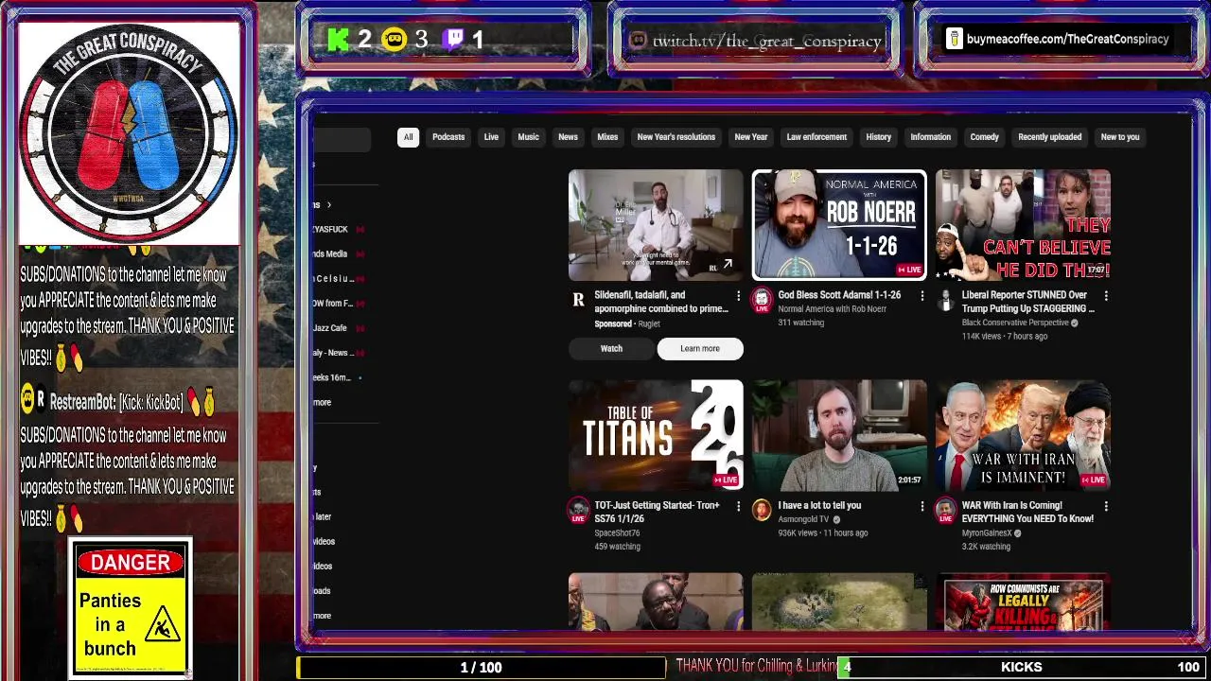
Task: Open Jazz Cafe subscription in sidebar
Action: (x=330, y=328)
